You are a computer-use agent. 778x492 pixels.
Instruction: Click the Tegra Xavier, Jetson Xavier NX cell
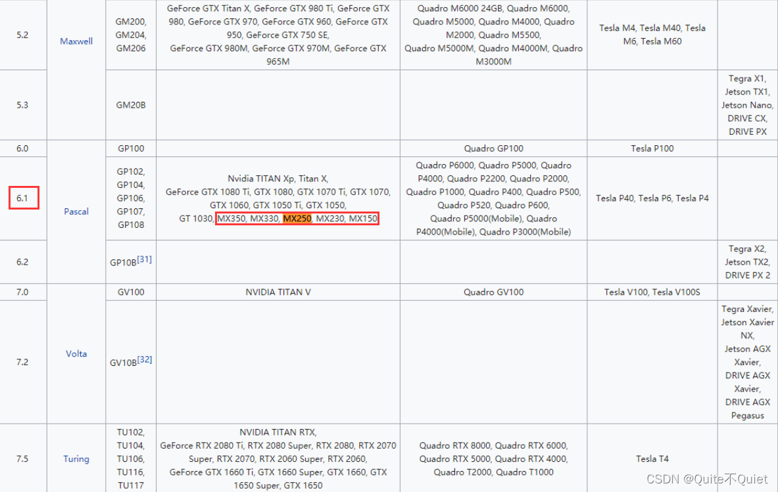pyautogui.click(x=748, y=362)
